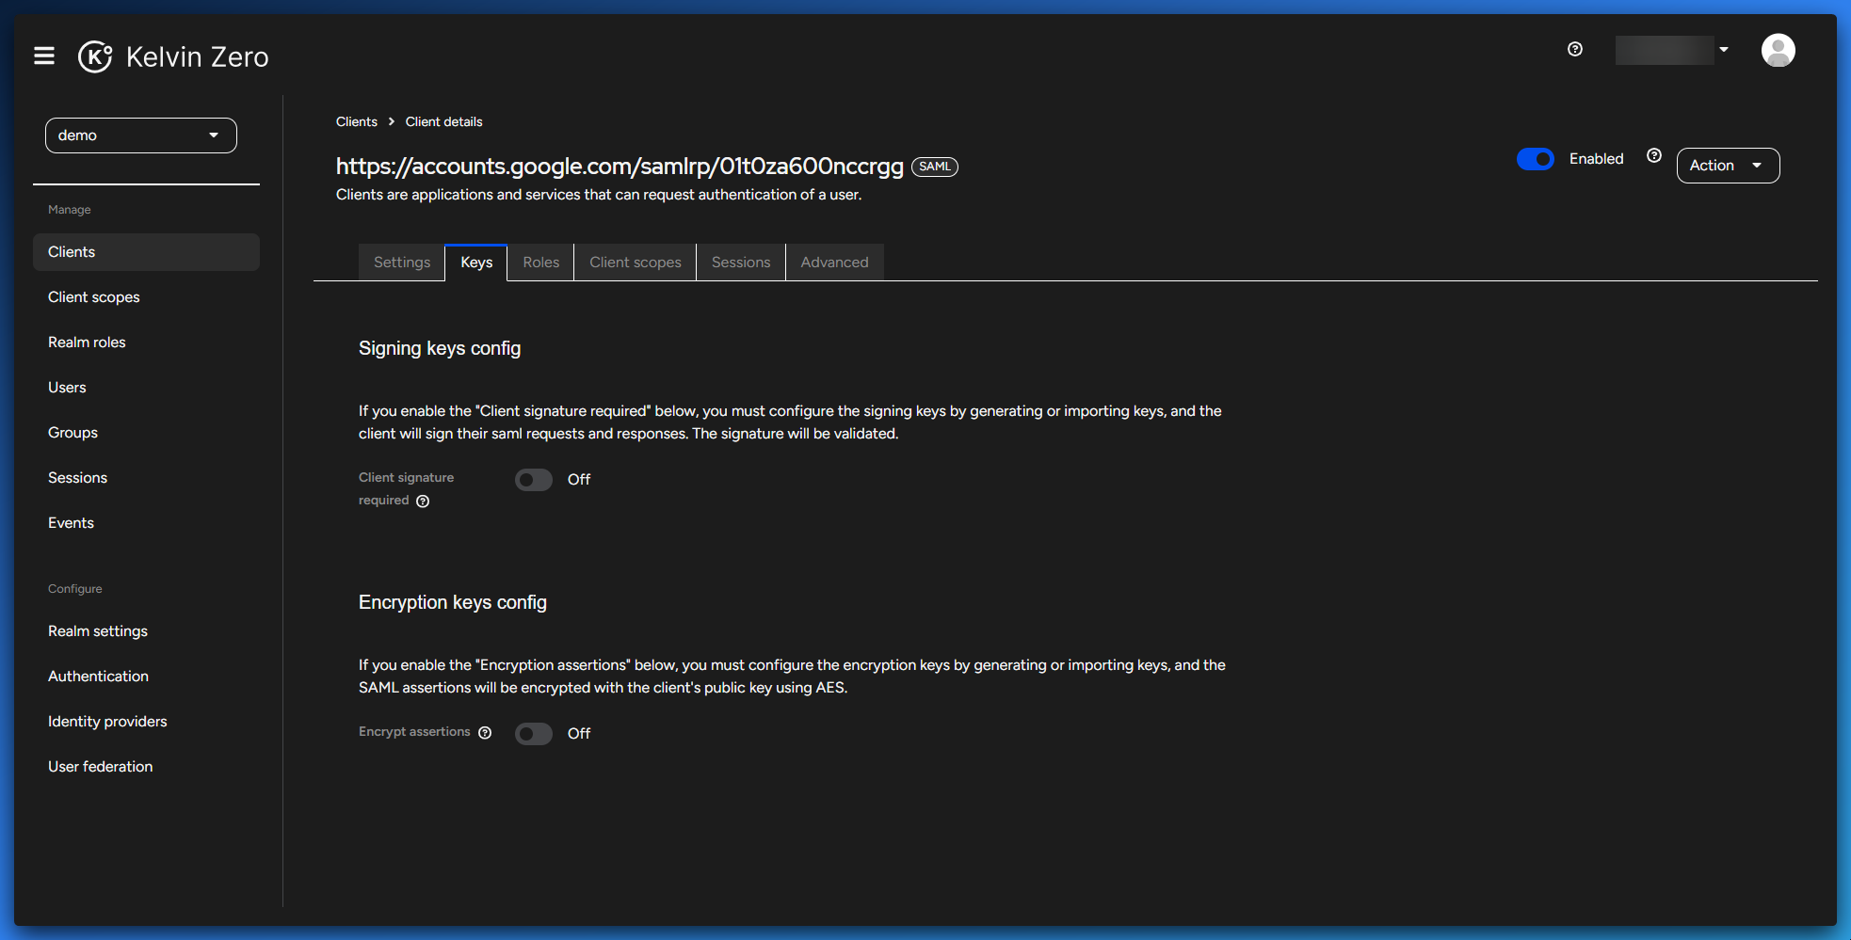Click the user avatar icon
The width and height of the screenshot is (1851, 940).
pos(1778,51)
